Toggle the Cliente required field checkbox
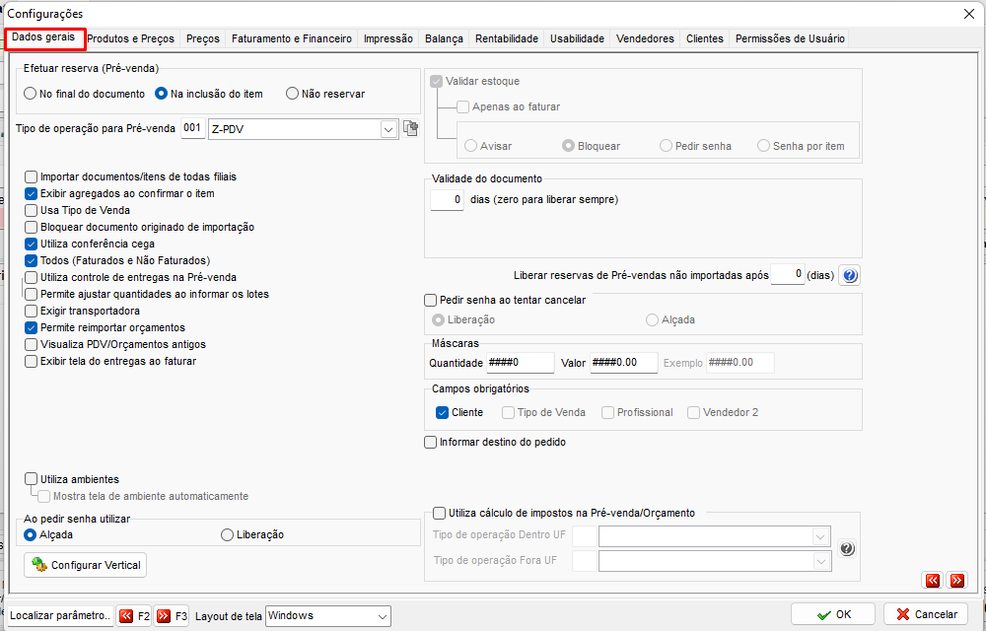The image size is (986, 631). (x=442, y=413)
